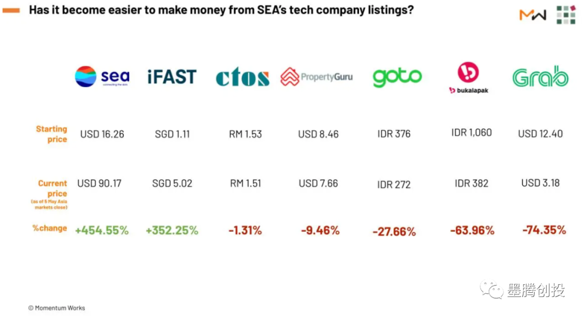The height and width of the screenshot is (316, 584).
Task: Click Sea's +454.55% change value
Action: (102, 230)
